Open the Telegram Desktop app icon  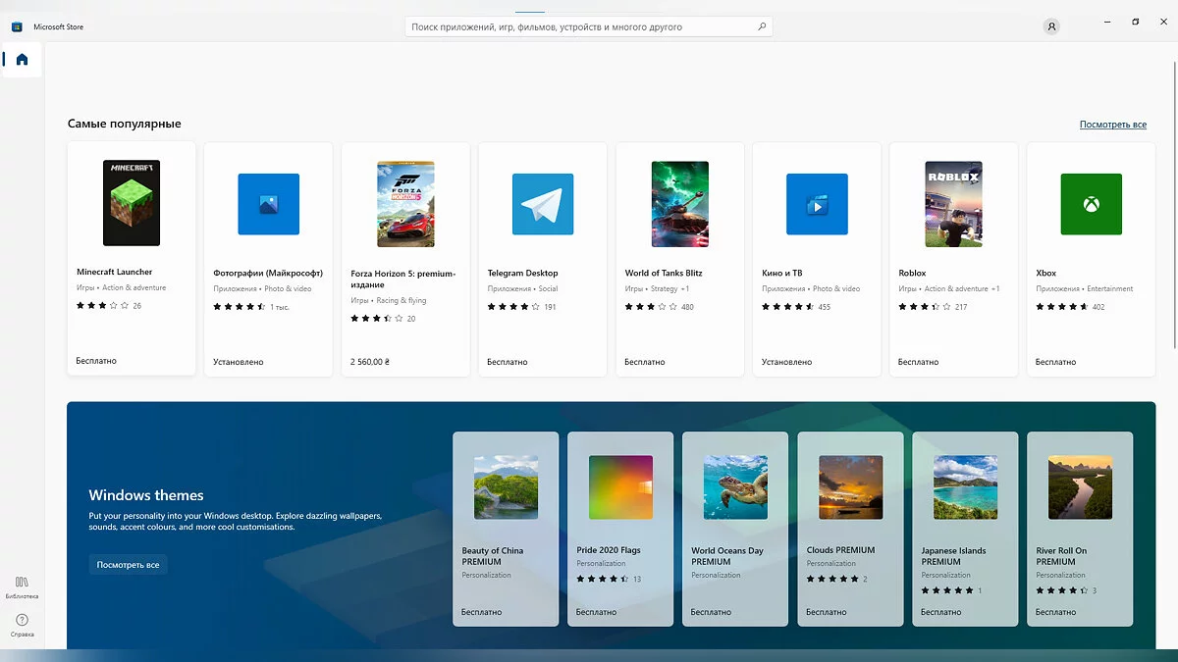[542, 204]
